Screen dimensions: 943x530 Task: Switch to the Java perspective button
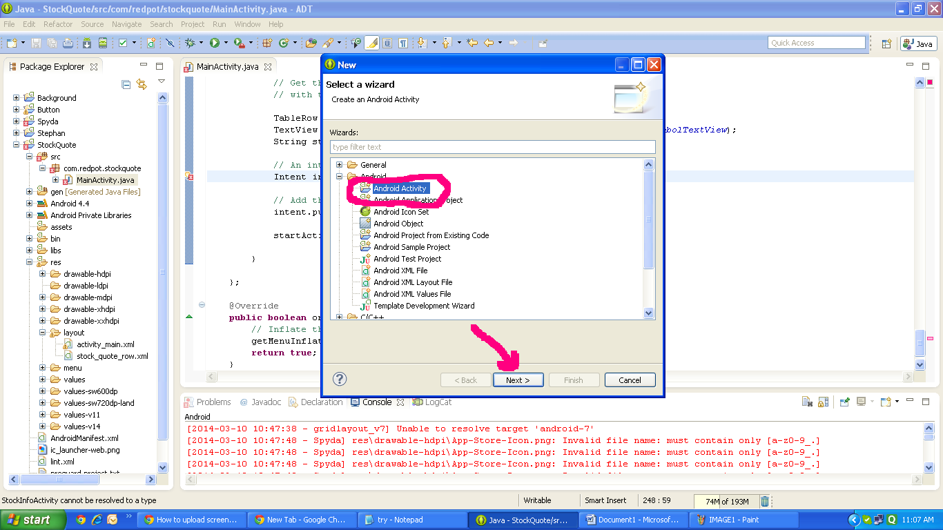pyautogui.click(x=918, y=43)
